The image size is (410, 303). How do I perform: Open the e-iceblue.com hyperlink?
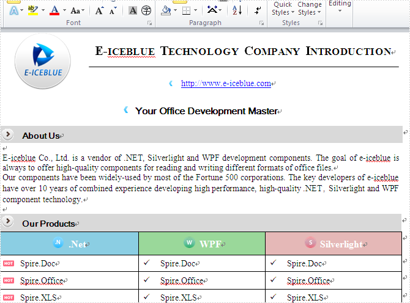coord(226,83)
